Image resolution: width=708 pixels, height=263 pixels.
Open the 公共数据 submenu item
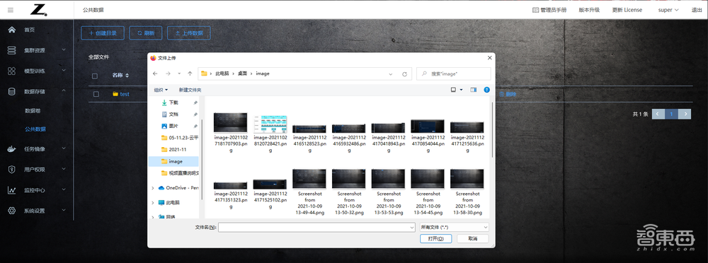tap(35, 129)
